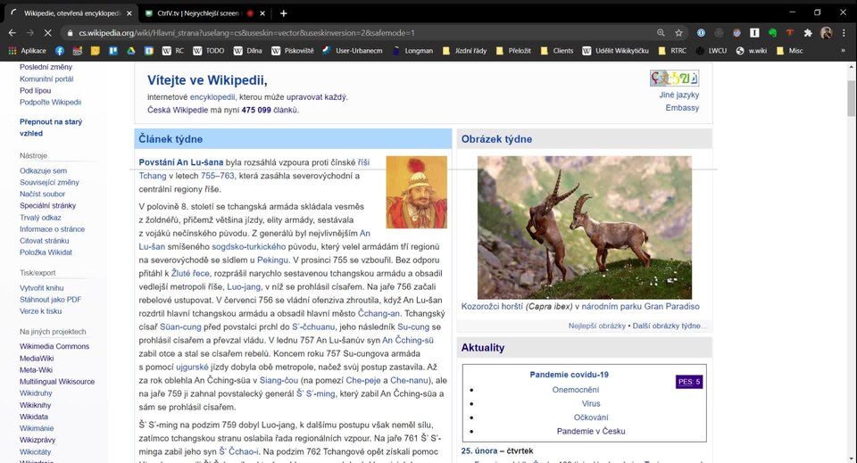Open Komunitní portál link
Screen dimensions: 857x463
[46, 79]
